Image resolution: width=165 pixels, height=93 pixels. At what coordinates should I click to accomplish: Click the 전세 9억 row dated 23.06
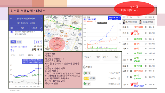click(x=138, y=49)
